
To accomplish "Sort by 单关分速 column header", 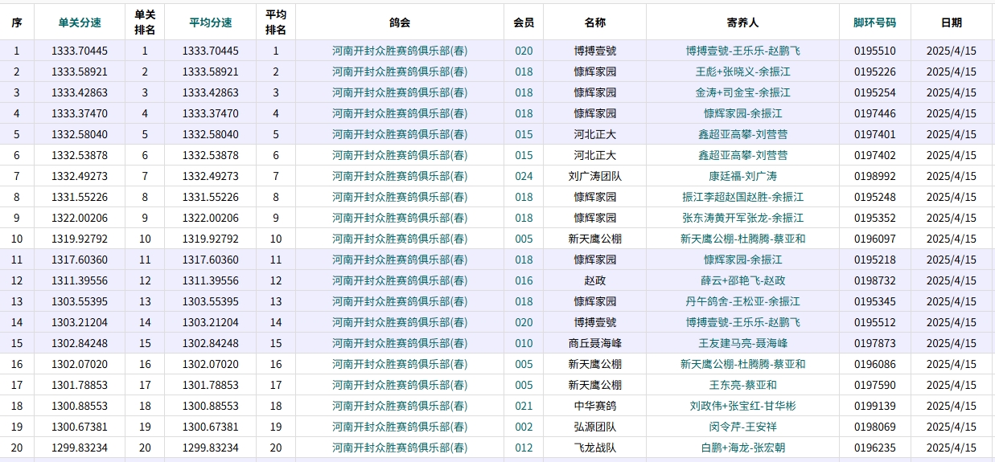I will click(79, 22).
